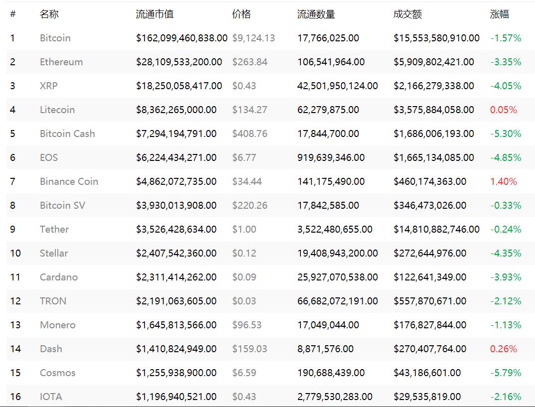Viewport: 535px width, 407px height.
Task: Click Ethereum price $263.84
Action: [x=250, y=62]
